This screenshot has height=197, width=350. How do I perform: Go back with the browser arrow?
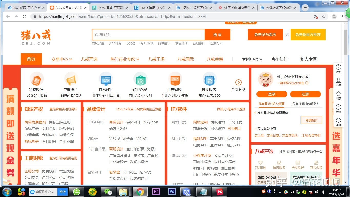click(x=8, y=17)
